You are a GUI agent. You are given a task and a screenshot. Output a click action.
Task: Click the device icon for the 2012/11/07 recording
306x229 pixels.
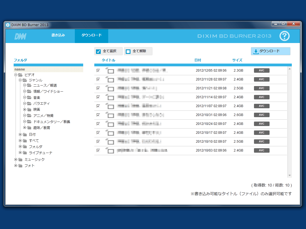pyautogui.click(x=110, y=106)
